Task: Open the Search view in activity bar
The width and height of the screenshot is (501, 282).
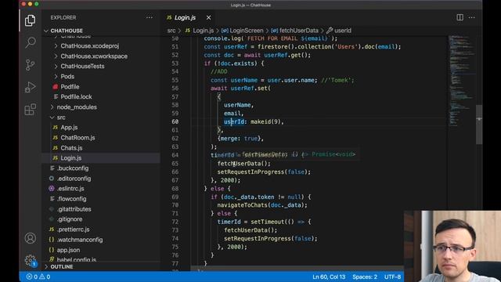Action: (30, 42)
